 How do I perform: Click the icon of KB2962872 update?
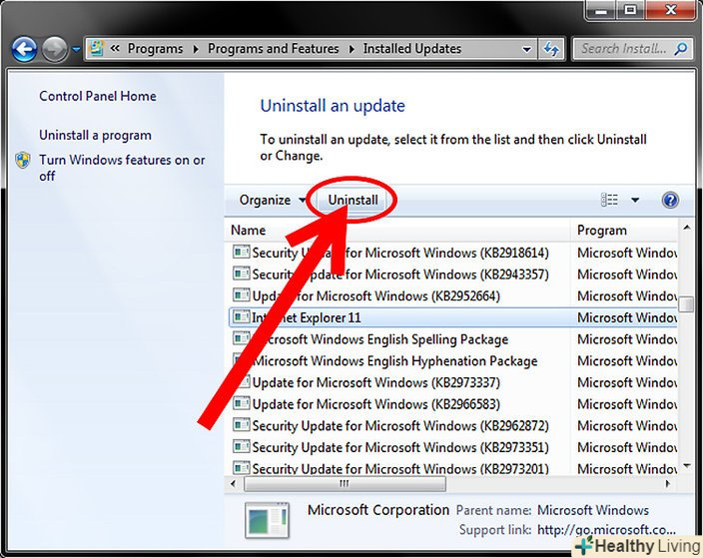(x=241, y=424)
